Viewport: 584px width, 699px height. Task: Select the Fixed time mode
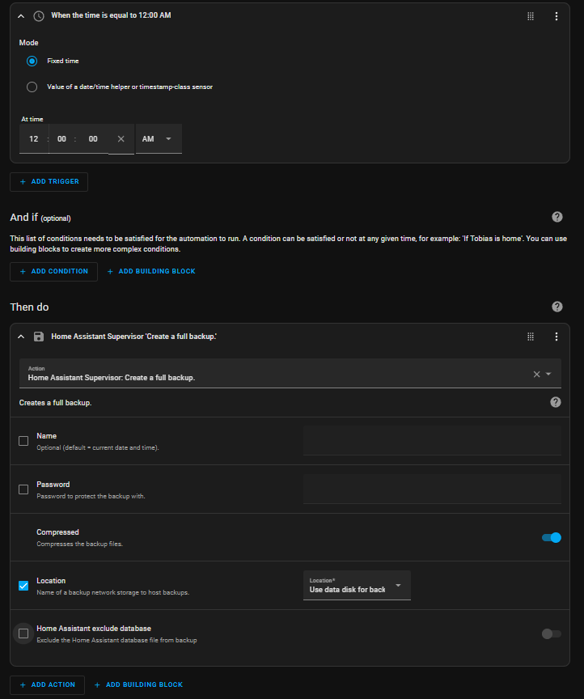pyautogui.click(x=32, y=61)
